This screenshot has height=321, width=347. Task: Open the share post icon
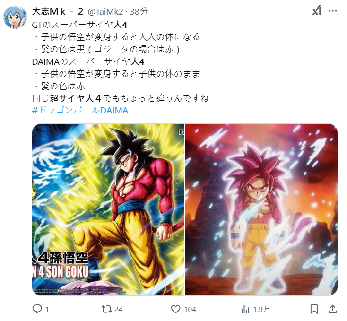(x=332, y=309)
